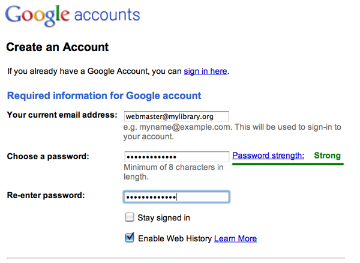Click the "Choose a password" label

[48, 156]
